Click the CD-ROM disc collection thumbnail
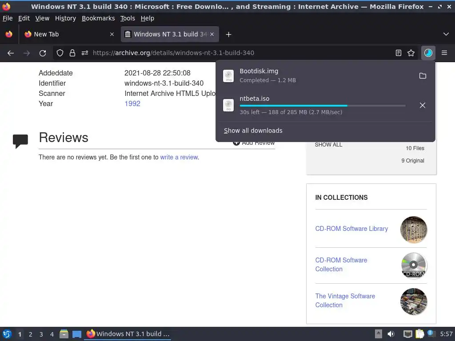The width and height of the screenshot is (455, 341). 414,266
